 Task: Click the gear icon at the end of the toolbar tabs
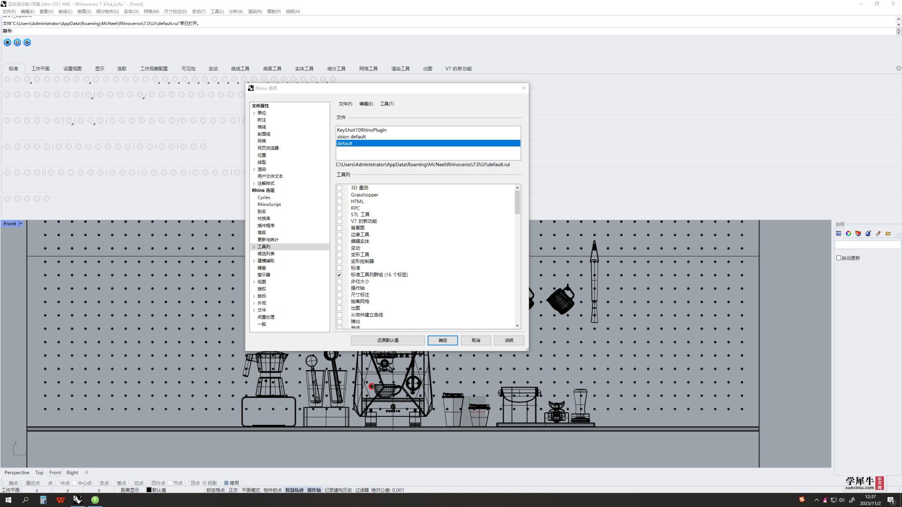898,69
